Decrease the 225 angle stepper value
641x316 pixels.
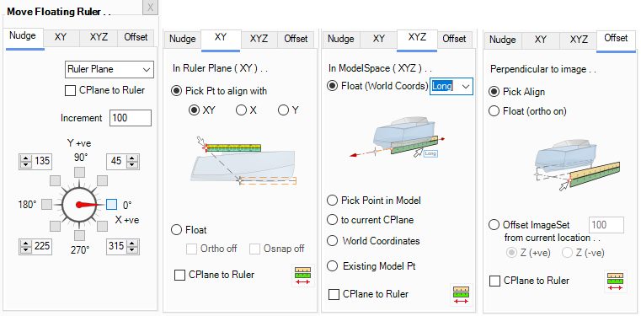pyautogui.click(x=26, y=249)
